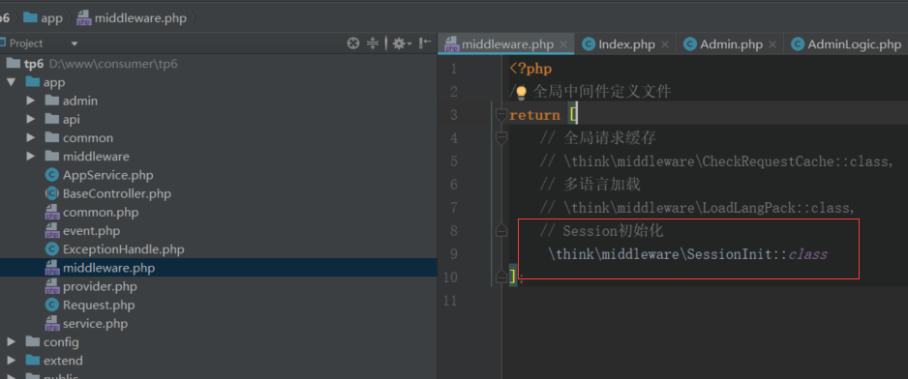Toggle the fold marker on line 3

point(501,115)
